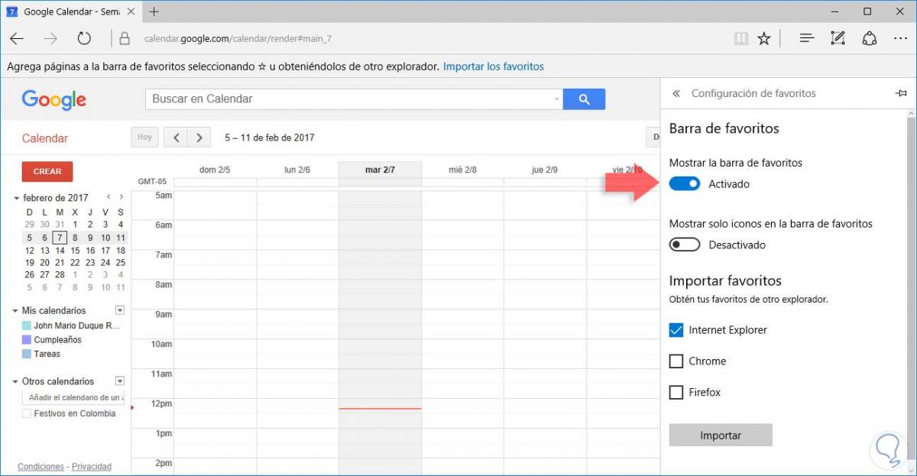
Task: Click the browser forward arrow
Action: tap(50, 38)
